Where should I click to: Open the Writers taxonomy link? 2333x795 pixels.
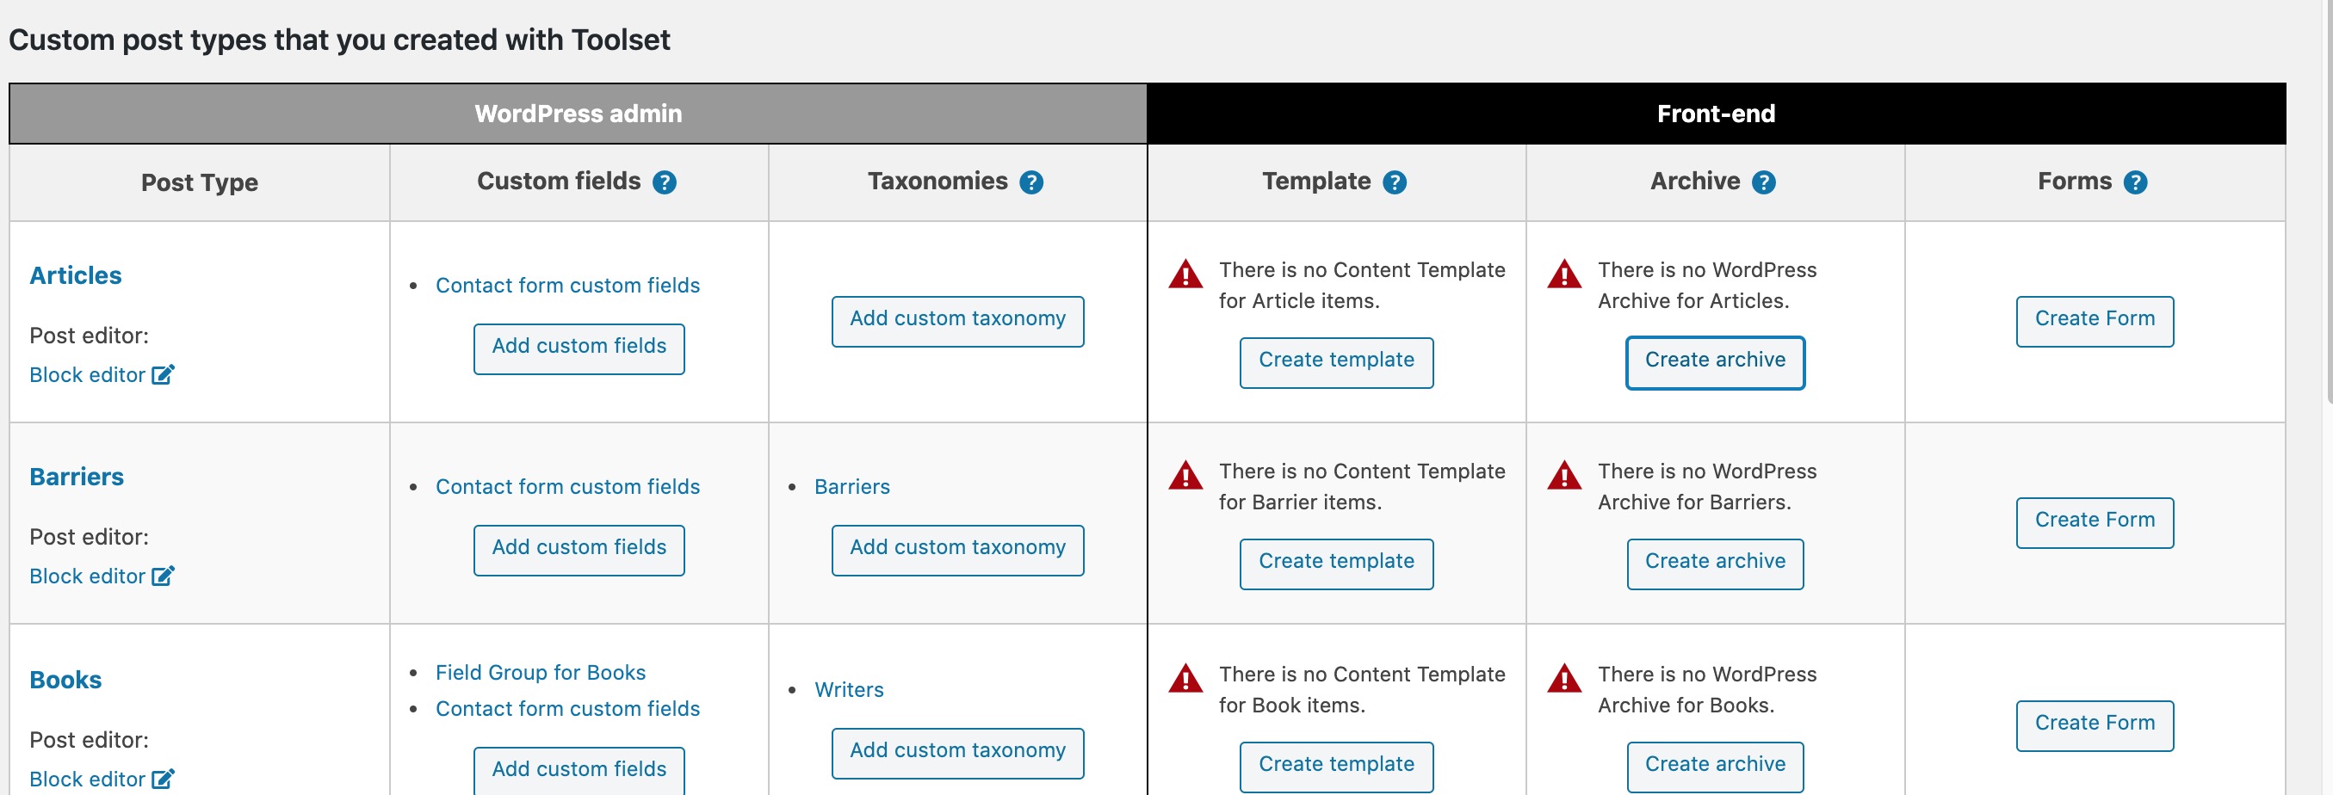(849, 690)
